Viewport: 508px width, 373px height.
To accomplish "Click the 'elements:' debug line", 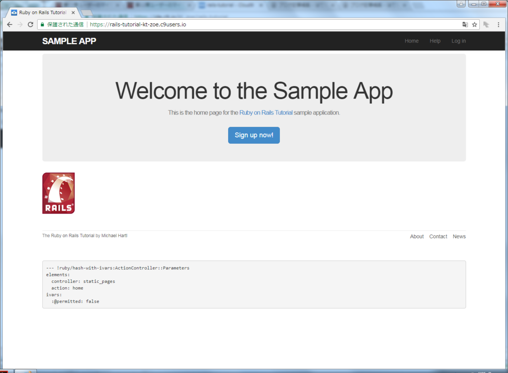I will 58,274.
